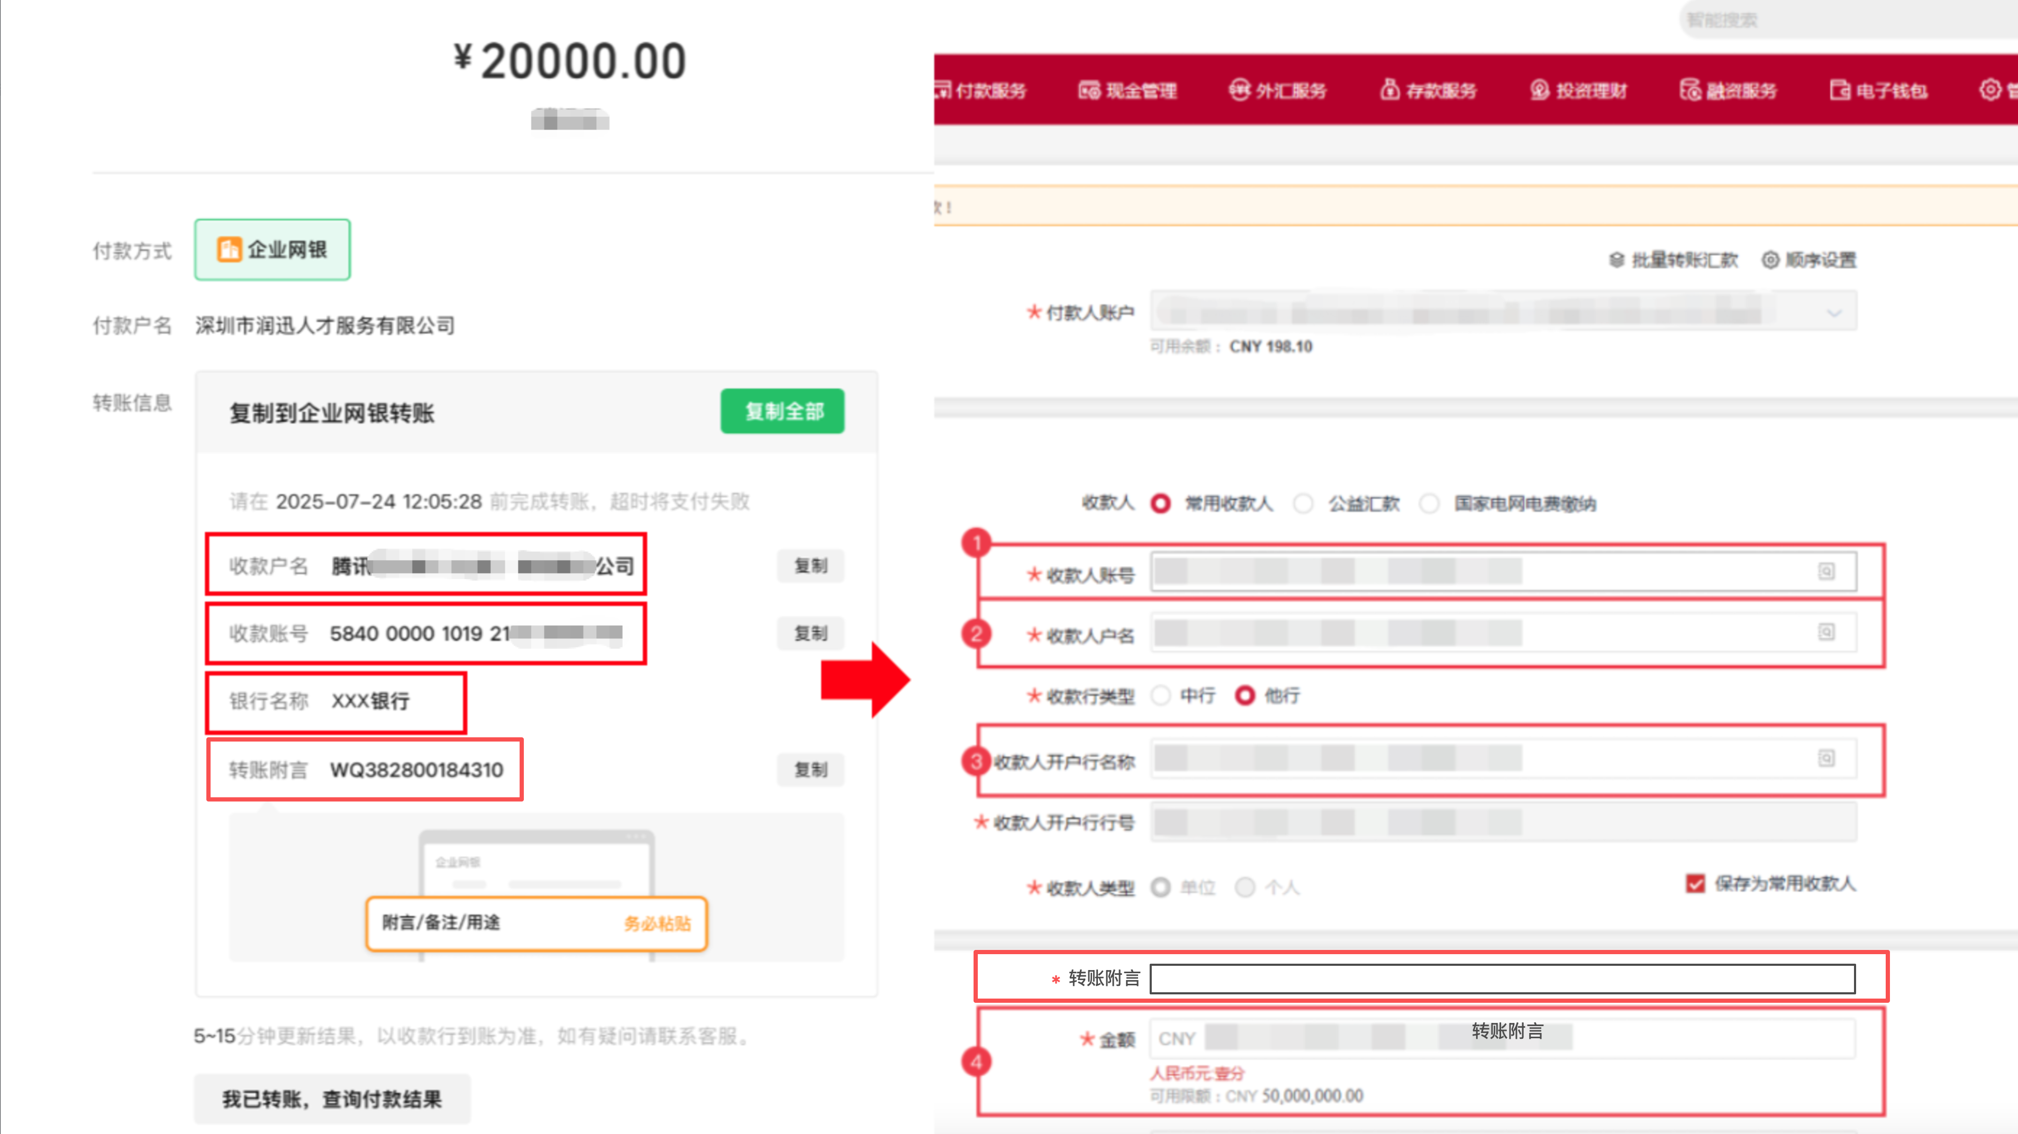
Task: Open 付款服务 menu in bank site
Action: point(981,91)
